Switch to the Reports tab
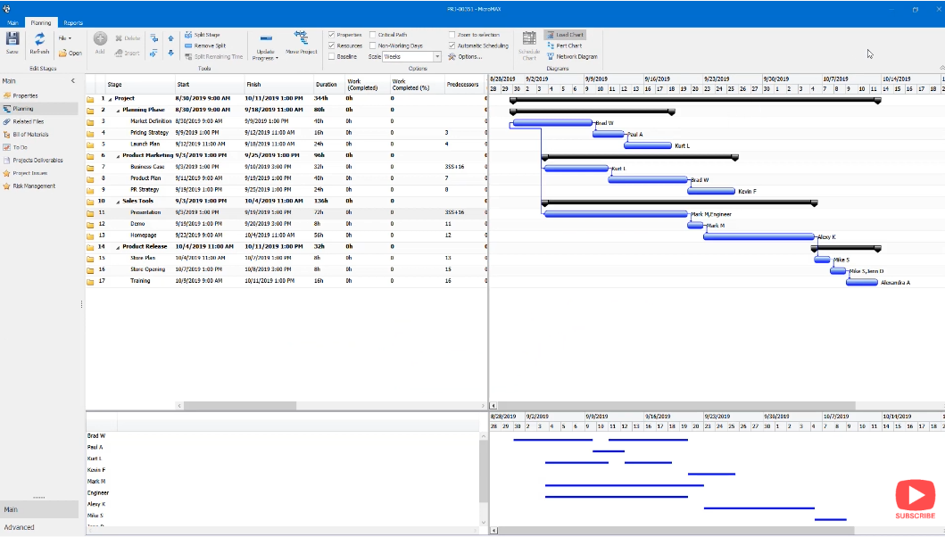 point(72,22)
